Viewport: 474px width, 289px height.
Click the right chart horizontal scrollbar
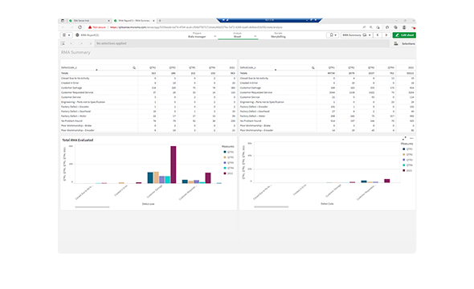click(272, 207)
